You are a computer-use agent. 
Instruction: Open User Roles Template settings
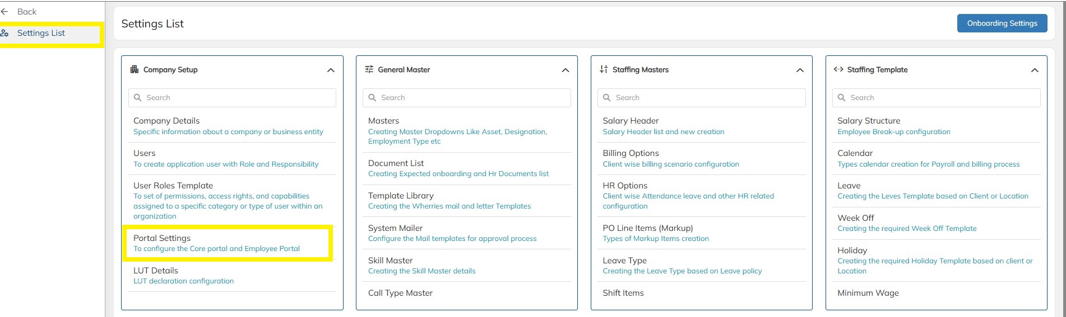pyautogui.click(x=173, y=186)
